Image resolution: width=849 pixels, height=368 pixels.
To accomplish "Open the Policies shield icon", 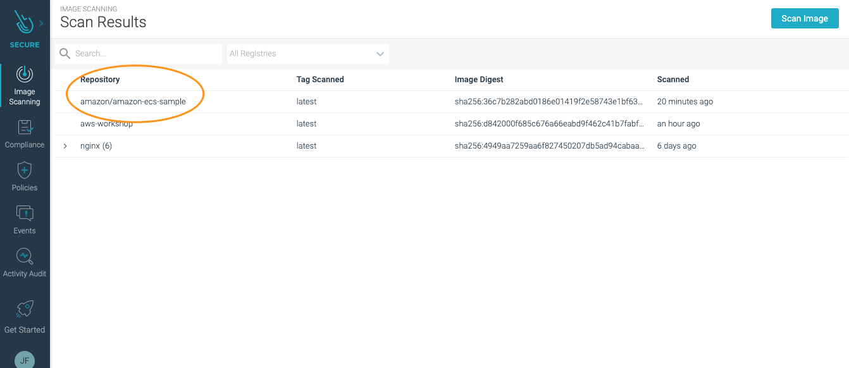I will pyautogui.click(x=25, y=170).
